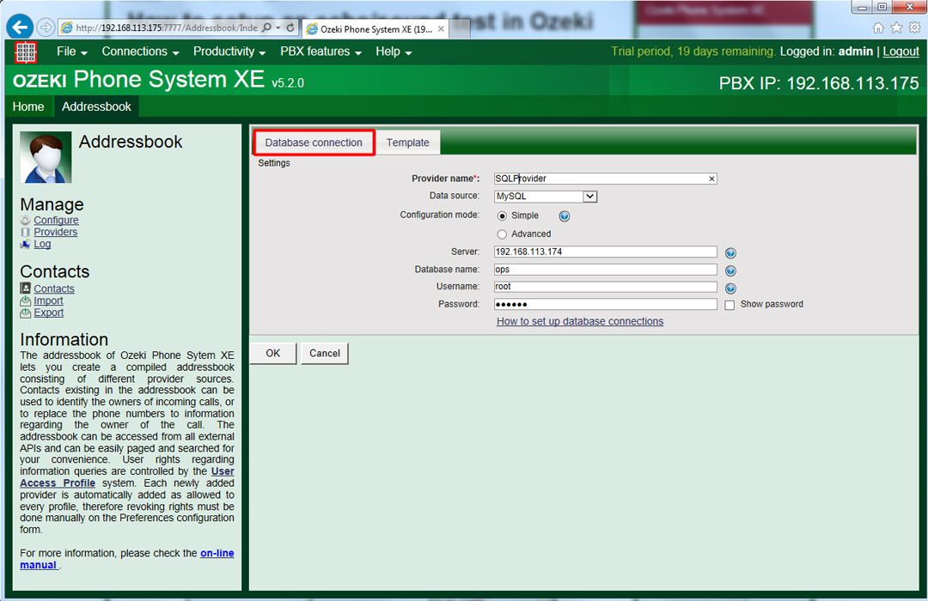Click the Export icon in the sidebar
Viewport: 928px width, 601px height.
tap(26, 313)
